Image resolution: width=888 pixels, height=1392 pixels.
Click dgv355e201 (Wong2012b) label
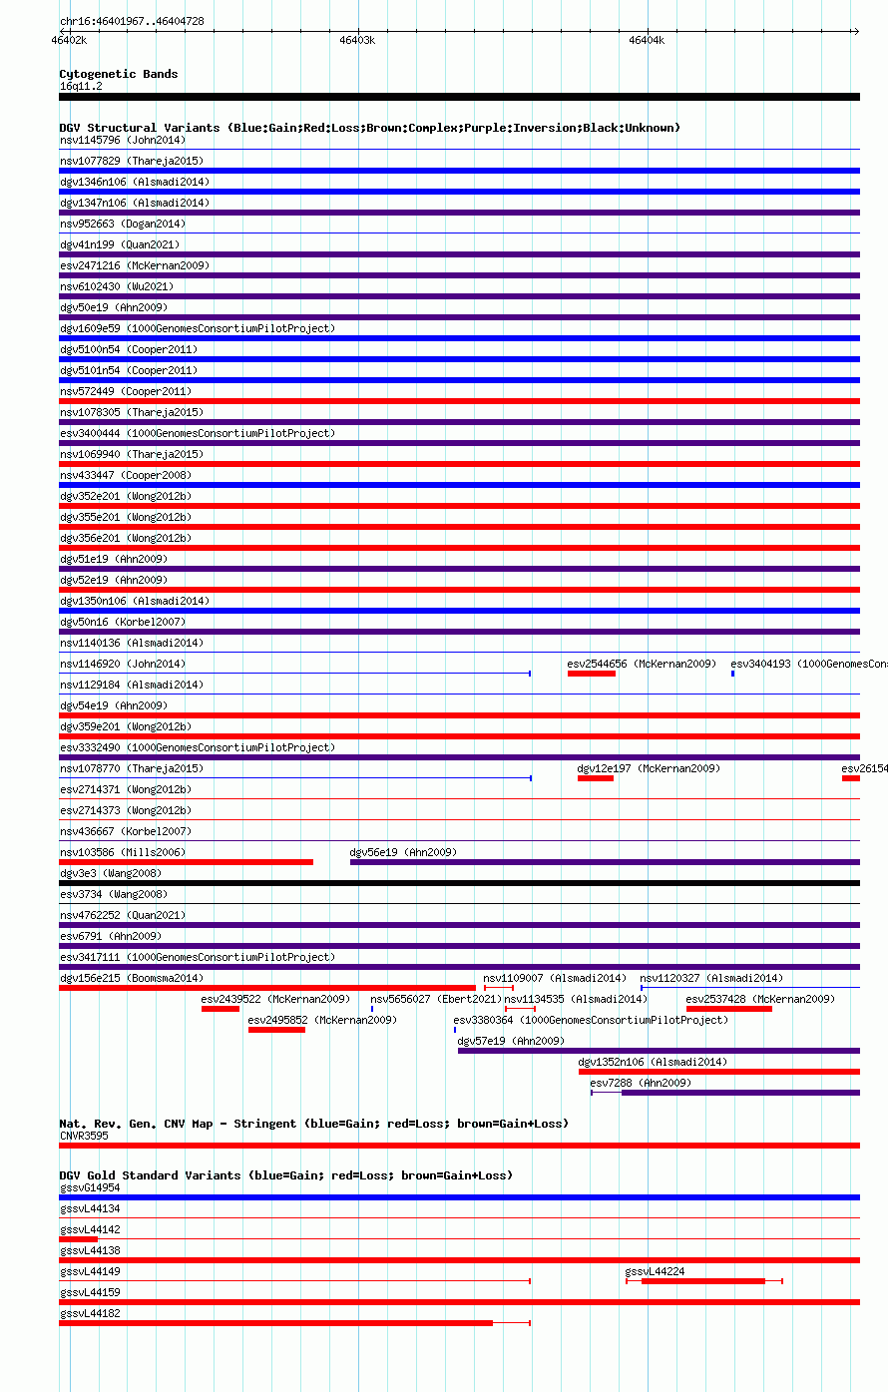click(126, 517)
